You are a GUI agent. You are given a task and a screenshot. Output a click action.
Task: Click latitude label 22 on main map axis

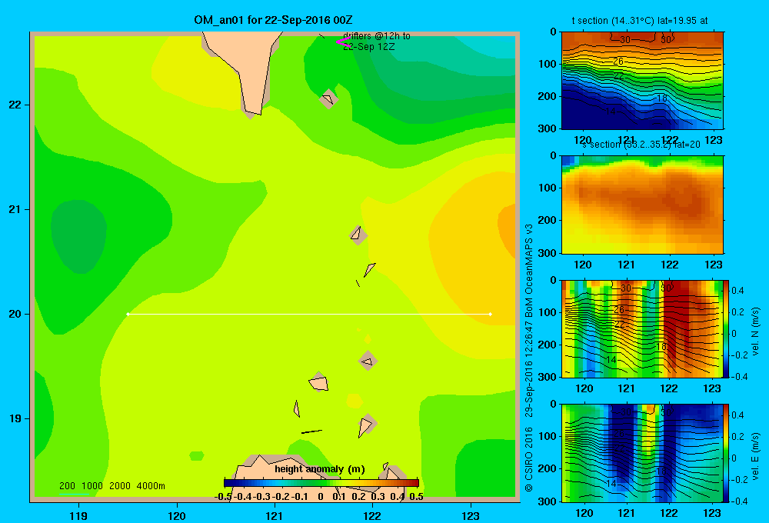(x=15, y=105)
